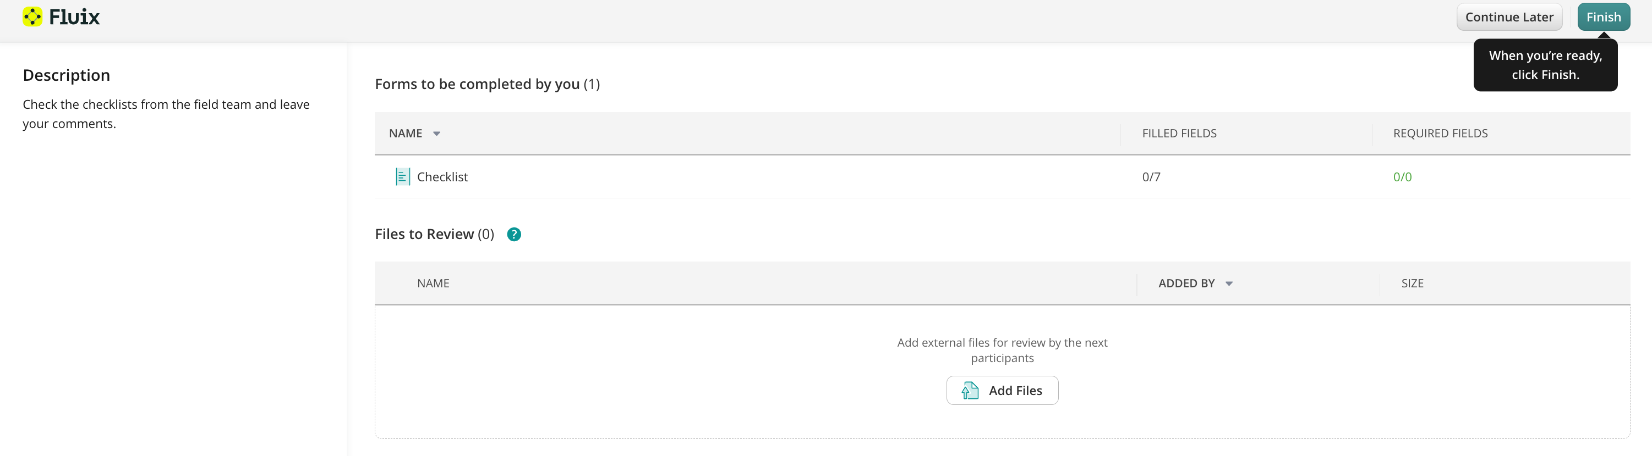Click the Fluix logo icon
Viewport: 1652px width, 456px height.
tap(32, 16)
